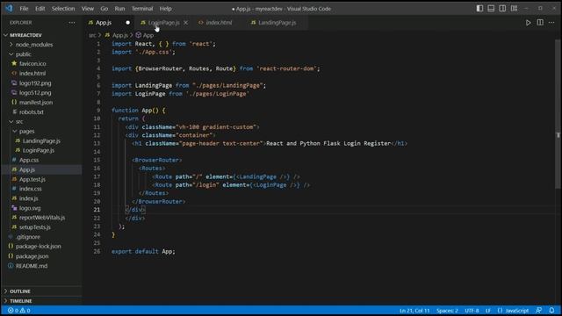Click the feedback icon in status bar
This screenshot has height=316, width=562.
(538, 311)
